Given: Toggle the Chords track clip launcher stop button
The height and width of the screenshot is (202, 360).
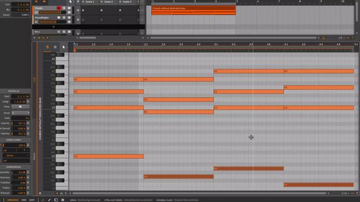Looking at the screenshot, I should point(78,10).
